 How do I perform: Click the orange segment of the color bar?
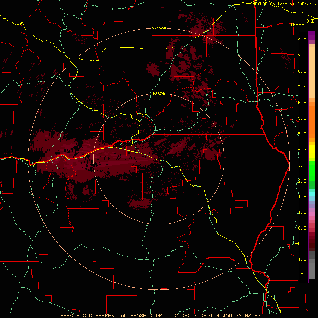click(312, 122)
